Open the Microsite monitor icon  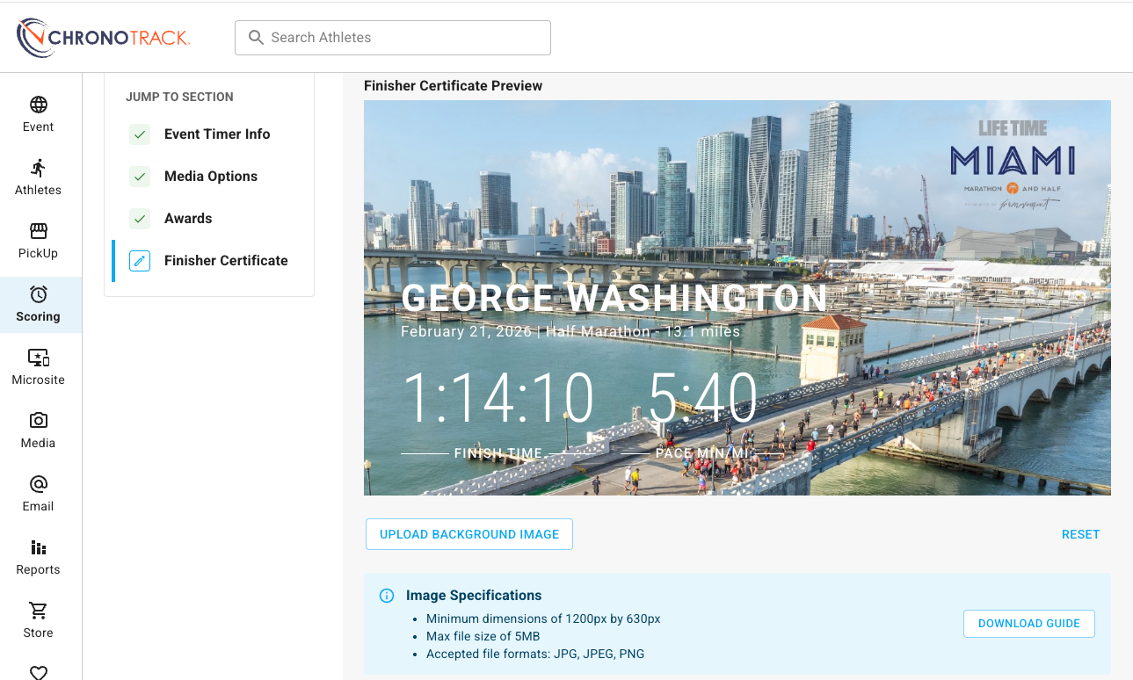(39, 358)
